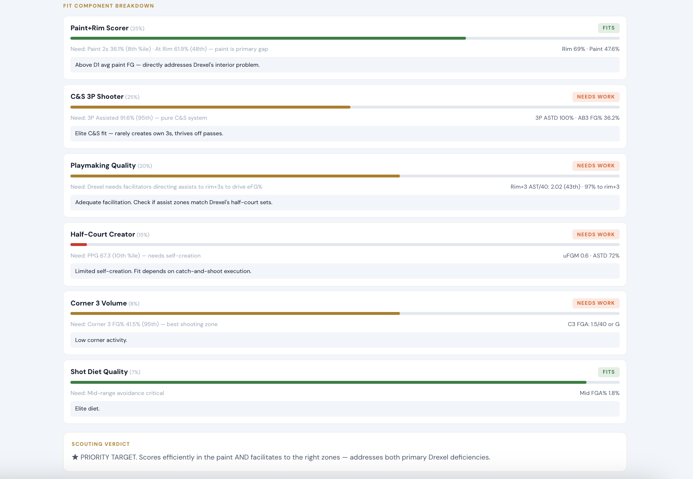This screenshot has height=479, width=693.
Task: Select the Paint+Rim Scorer heading
Action: [100, 28]
